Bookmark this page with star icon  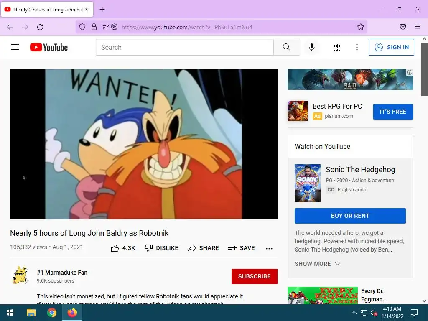tap(361, 27)
